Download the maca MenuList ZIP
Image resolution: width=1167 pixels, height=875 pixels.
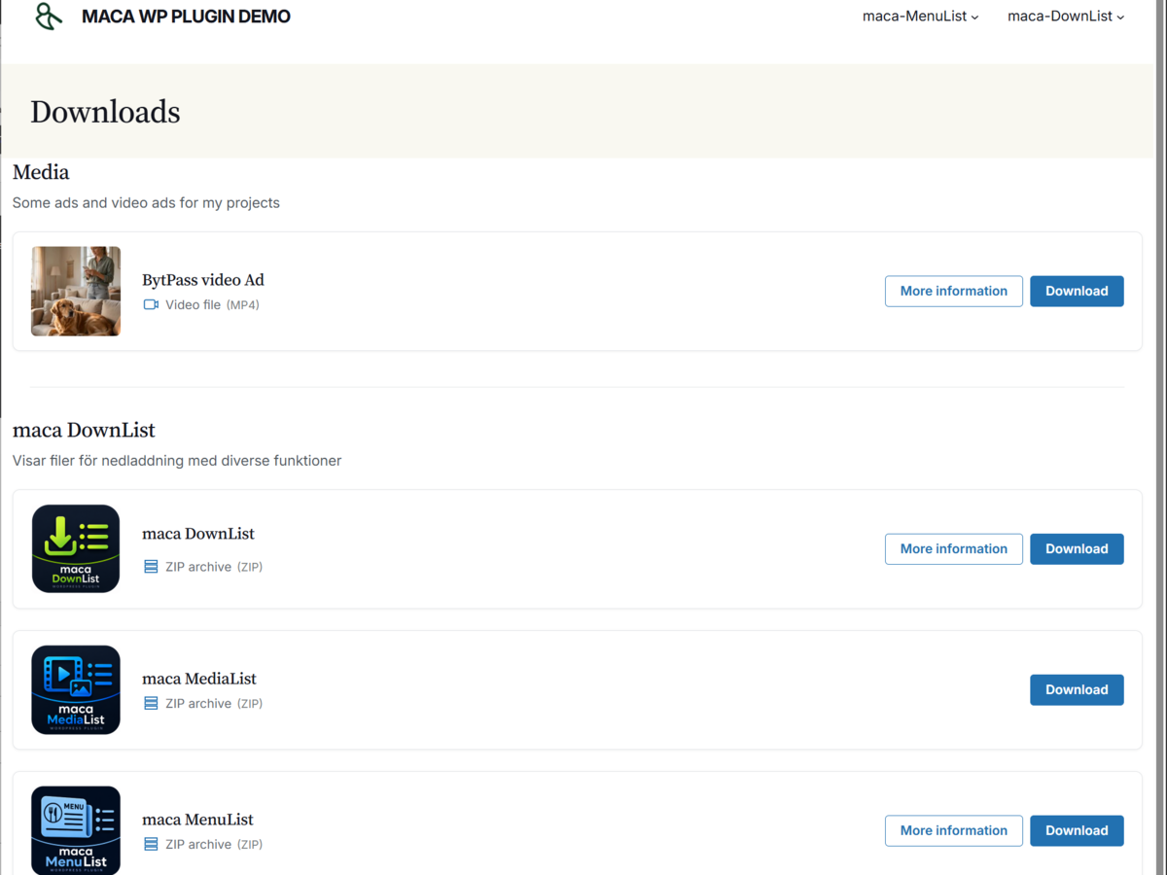click(1077, 830)
